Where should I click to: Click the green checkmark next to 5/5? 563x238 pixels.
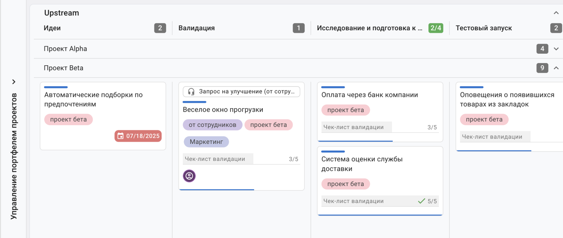(x=421, y=201)
